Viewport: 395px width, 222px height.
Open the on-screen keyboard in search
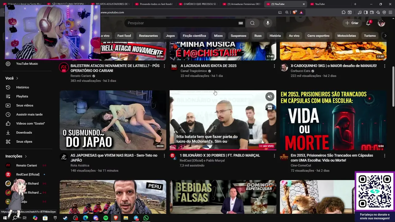241,23
